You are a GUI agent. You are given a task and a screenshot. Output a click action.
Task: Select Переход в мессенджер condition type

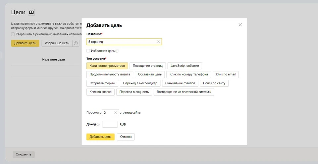[140, 83]
